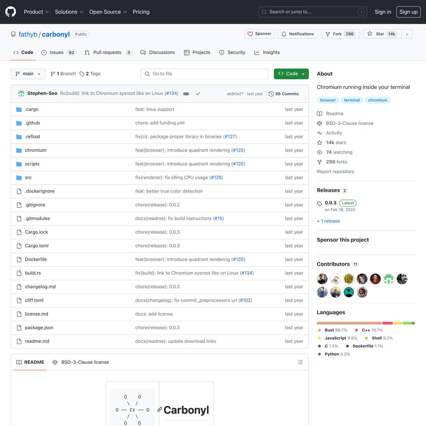Open the README outline list icon
Image resolution: width=426 pixels, height=426 pixels.
300,362
